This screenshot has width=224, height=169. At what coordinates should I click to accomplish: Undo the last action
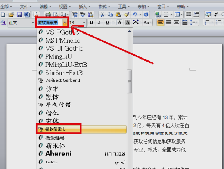[x=134, y=15]
